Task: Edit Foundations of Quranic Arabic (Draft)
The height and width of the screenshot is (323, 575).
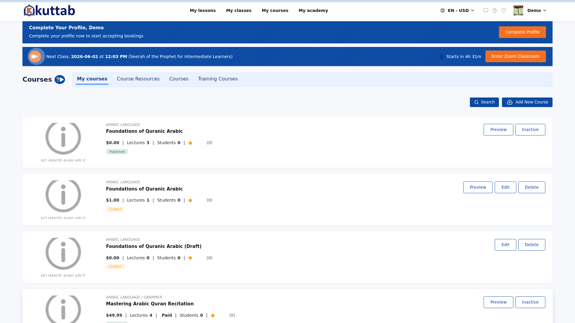Action: pos(505,245)
